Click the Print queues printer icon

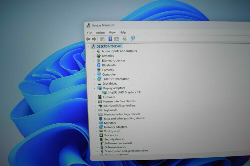pyautogui.click(x=101, y=131)
